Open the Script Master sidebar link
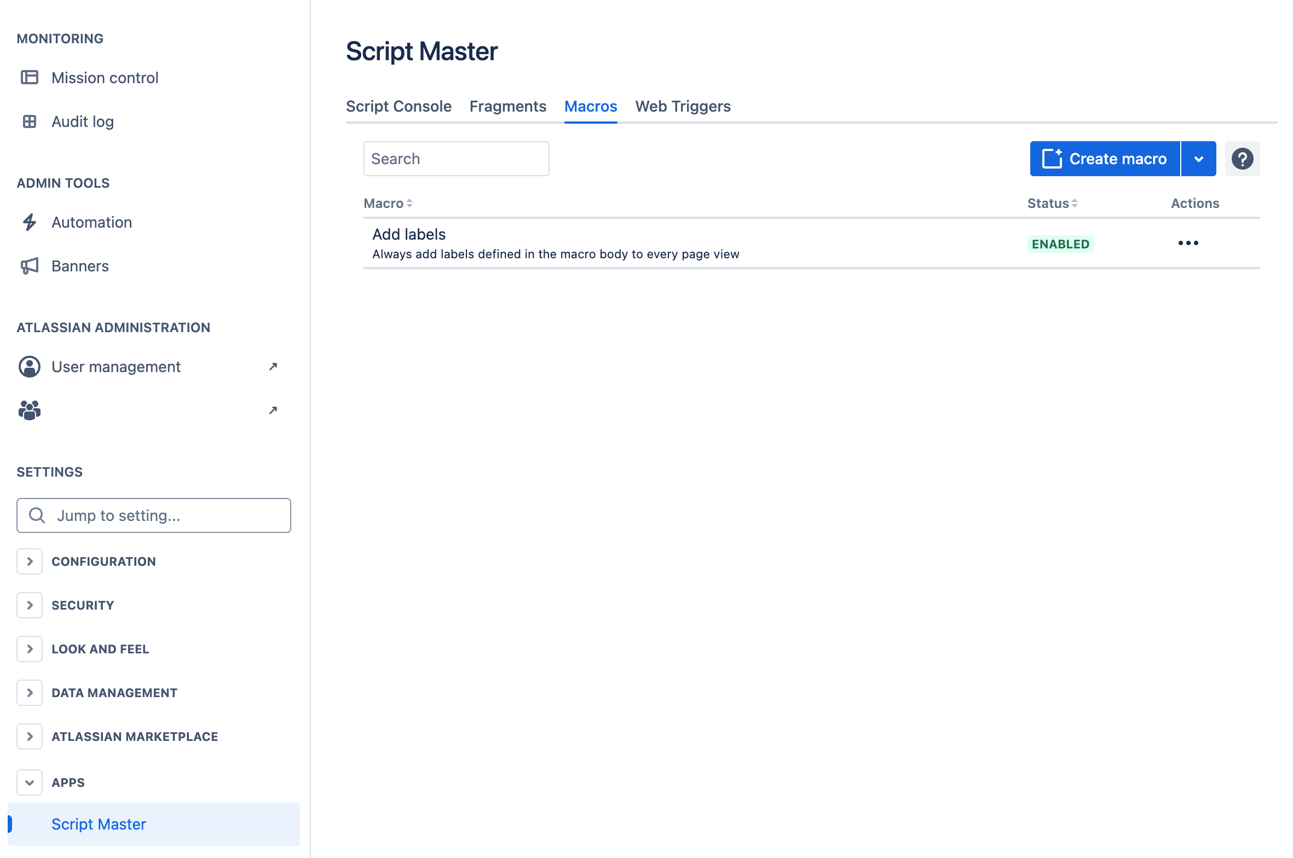Image resolution: width=1293 pixels, height=858 pixels. [99, 824]
